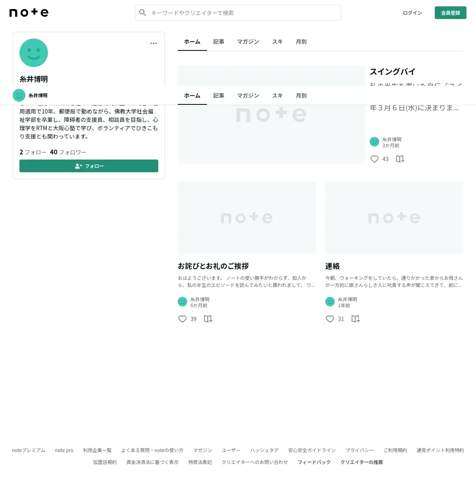Image resolution: width=476 pixels, height=483 pixels.
Task: Click author avatar on 連絡 card
Action: tap(330, 302)
